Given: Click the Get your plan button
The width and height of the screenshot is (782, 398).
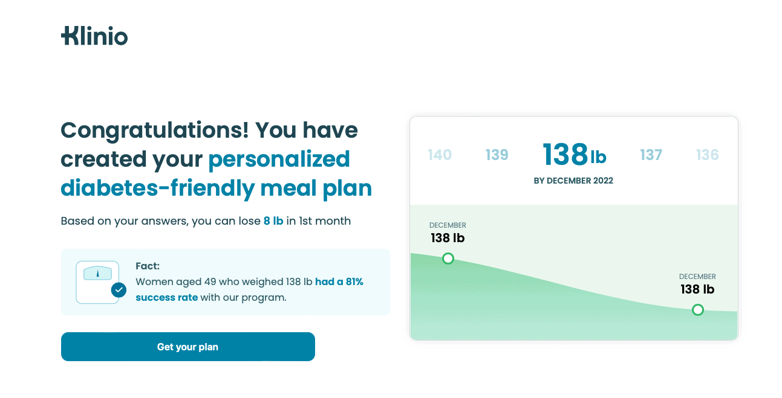Looking at the screenshot, I should point(188,347).
